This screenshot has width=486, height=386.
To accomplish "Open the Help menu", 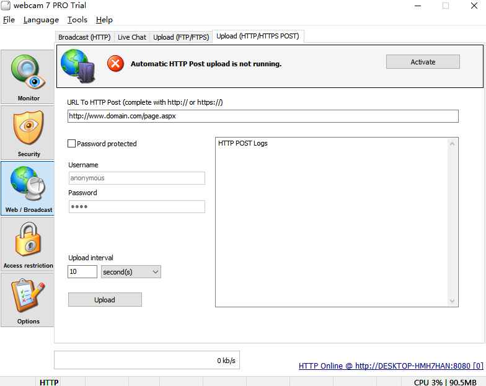I will pos(104,20).
